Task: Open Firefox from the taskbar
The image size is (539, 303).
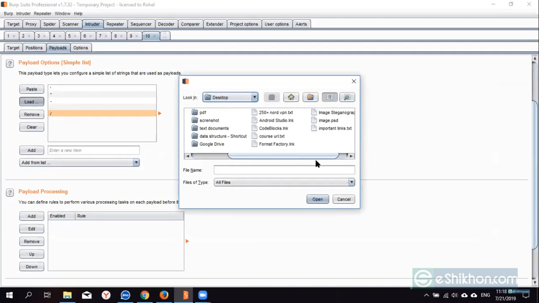Action: point(164,295)
